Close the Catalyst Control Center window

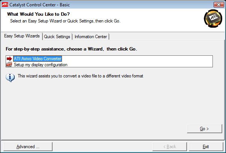[218, 4]
